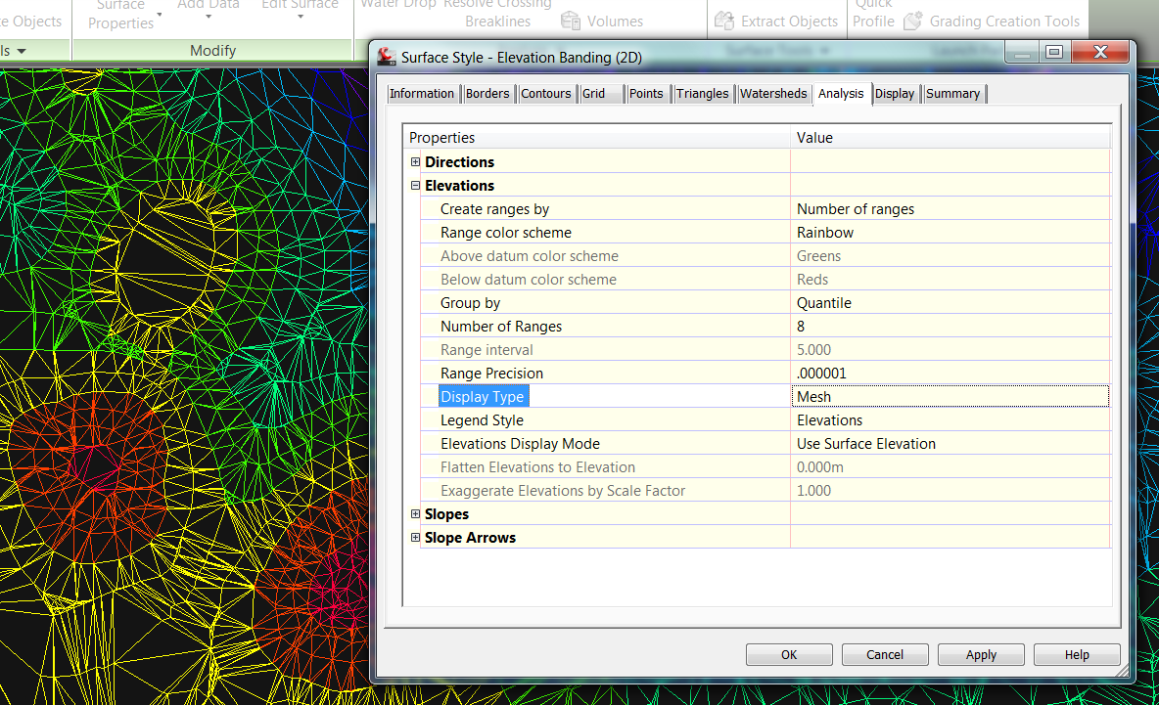1159x705 pixels.
Task: Start a Quick Profile
Action: [874, 14]
